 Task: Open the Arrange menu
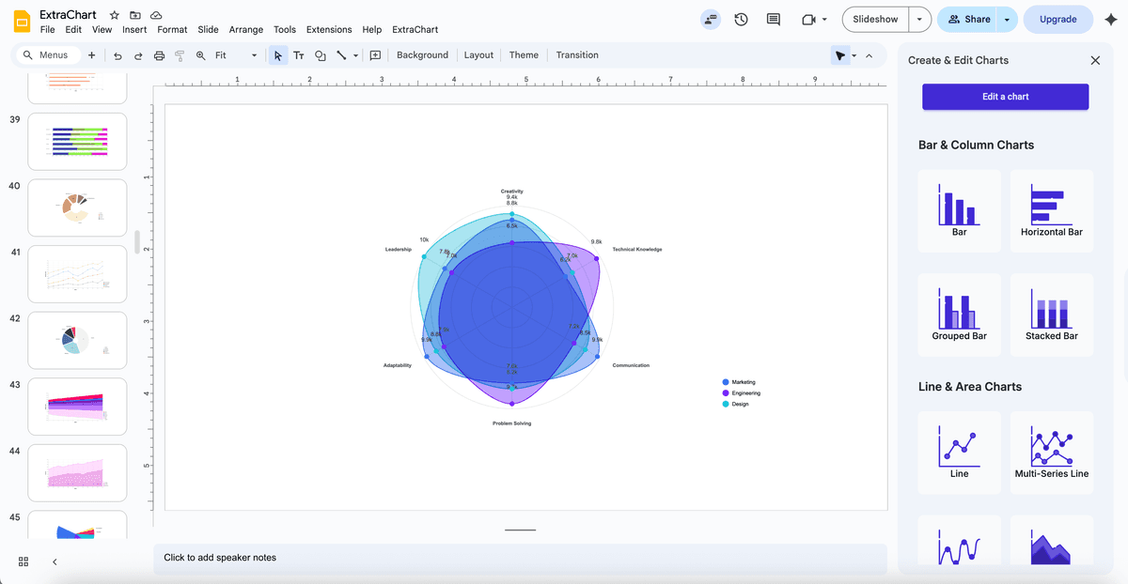246,30
